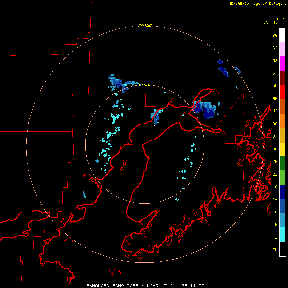
Task: Click the 100 NMI range ring label
Action: pyautogui.click(x=145, y=26)
